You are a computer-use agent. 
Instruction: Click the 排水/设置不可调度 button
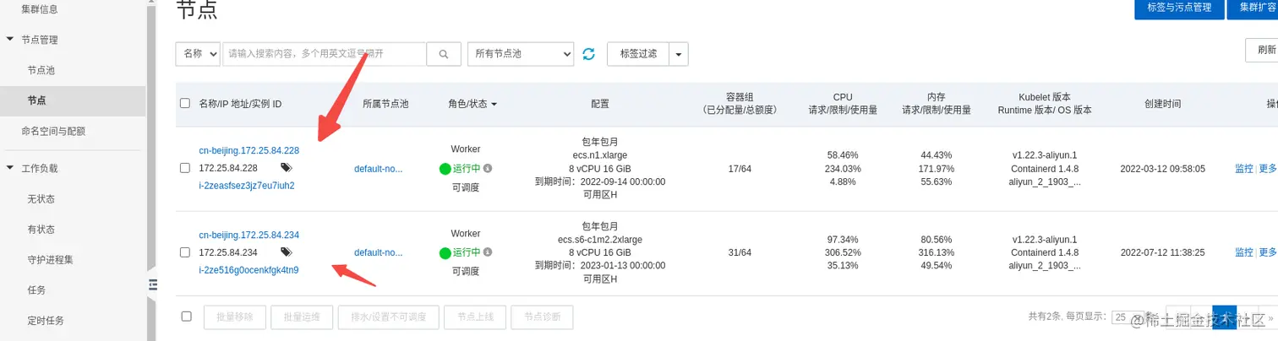388,317
